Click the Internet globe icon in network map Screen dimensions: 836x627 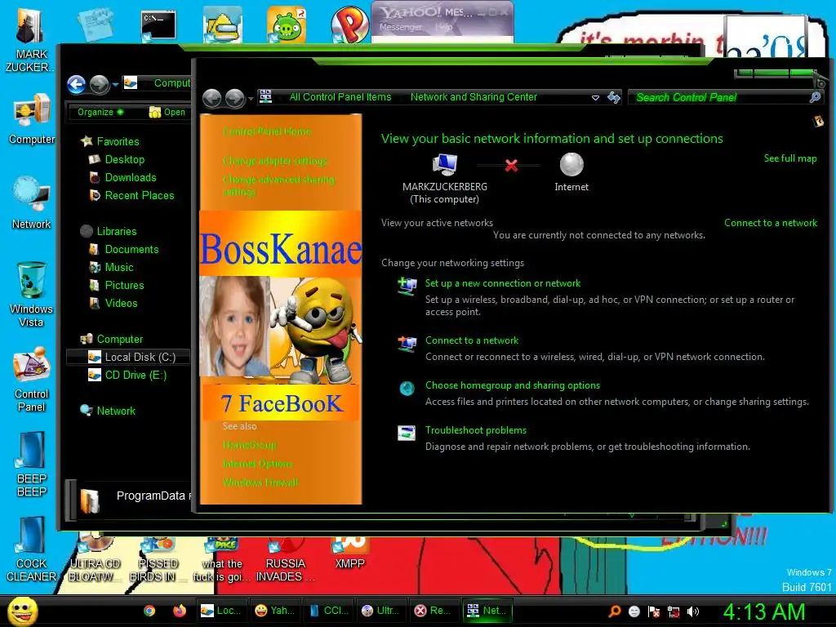(571, 164)
